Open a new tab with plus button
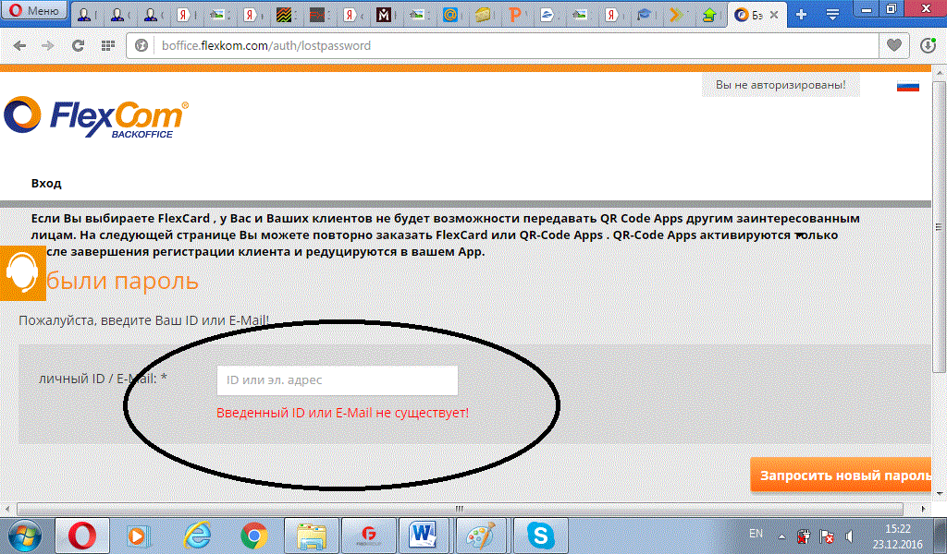 point(802,15)
